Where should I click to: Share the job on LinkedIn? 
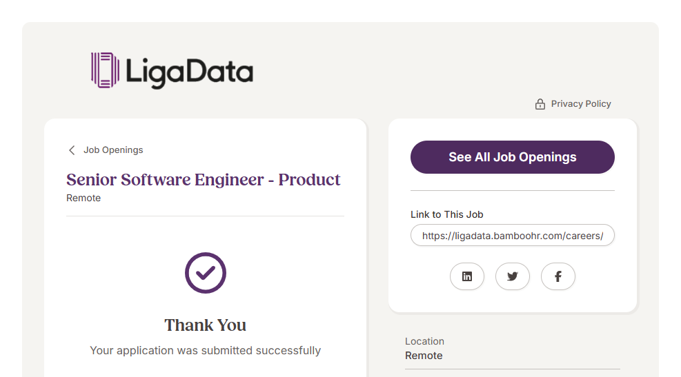[467, 276]
